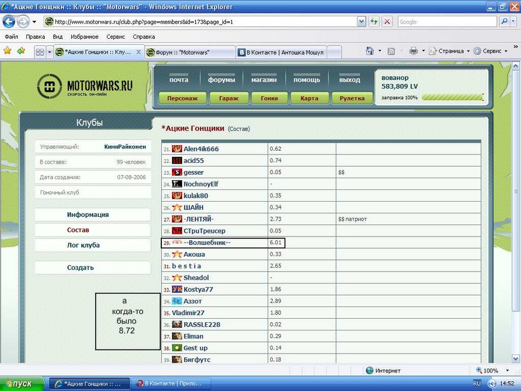Click the avatar icon next to RASSLE228
Image resolution: width=521 pixels, height=391 pixels.
point(177,324)
